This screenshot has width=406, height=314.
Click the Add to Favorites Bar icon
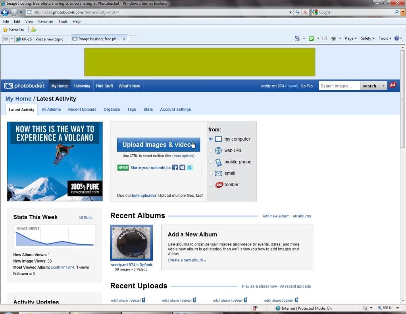[33, 30]
